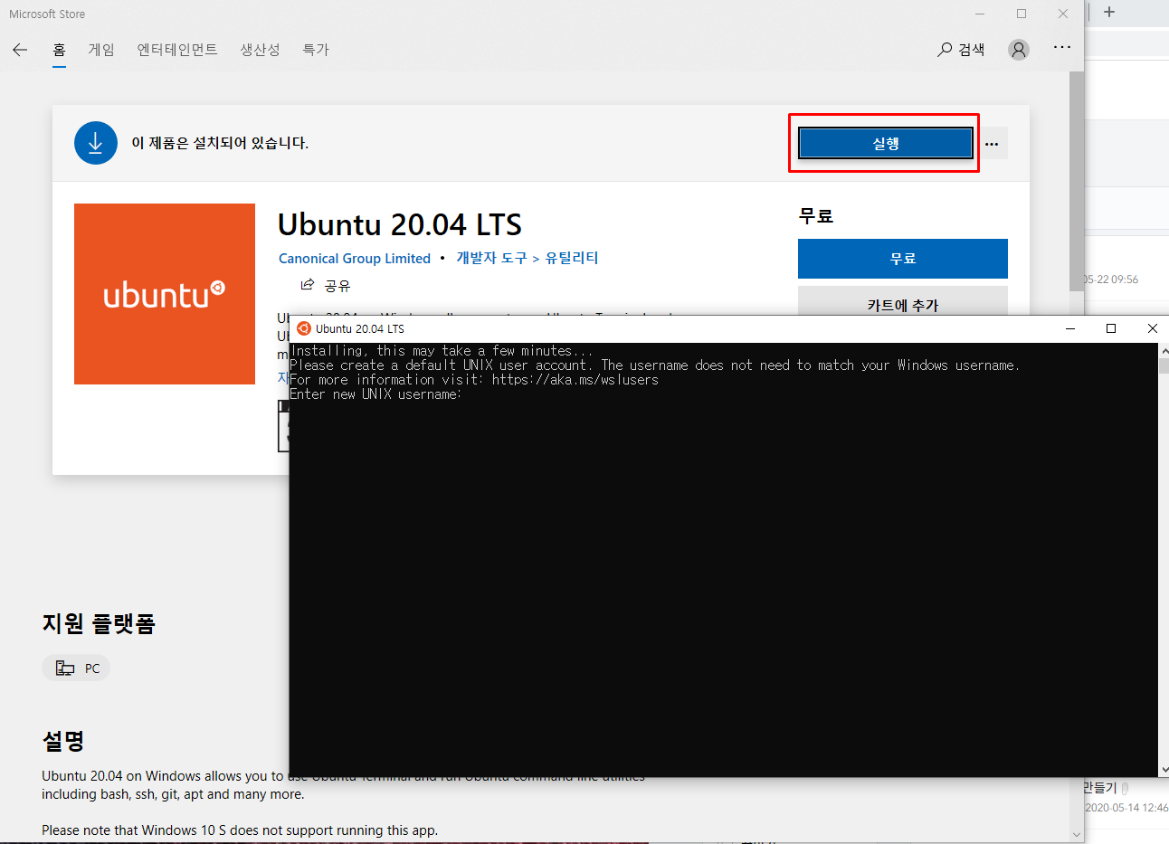Click the '설명' heading
Image resolution: width=1169 pixels, height=844 pixels.
tap(63, 741)
